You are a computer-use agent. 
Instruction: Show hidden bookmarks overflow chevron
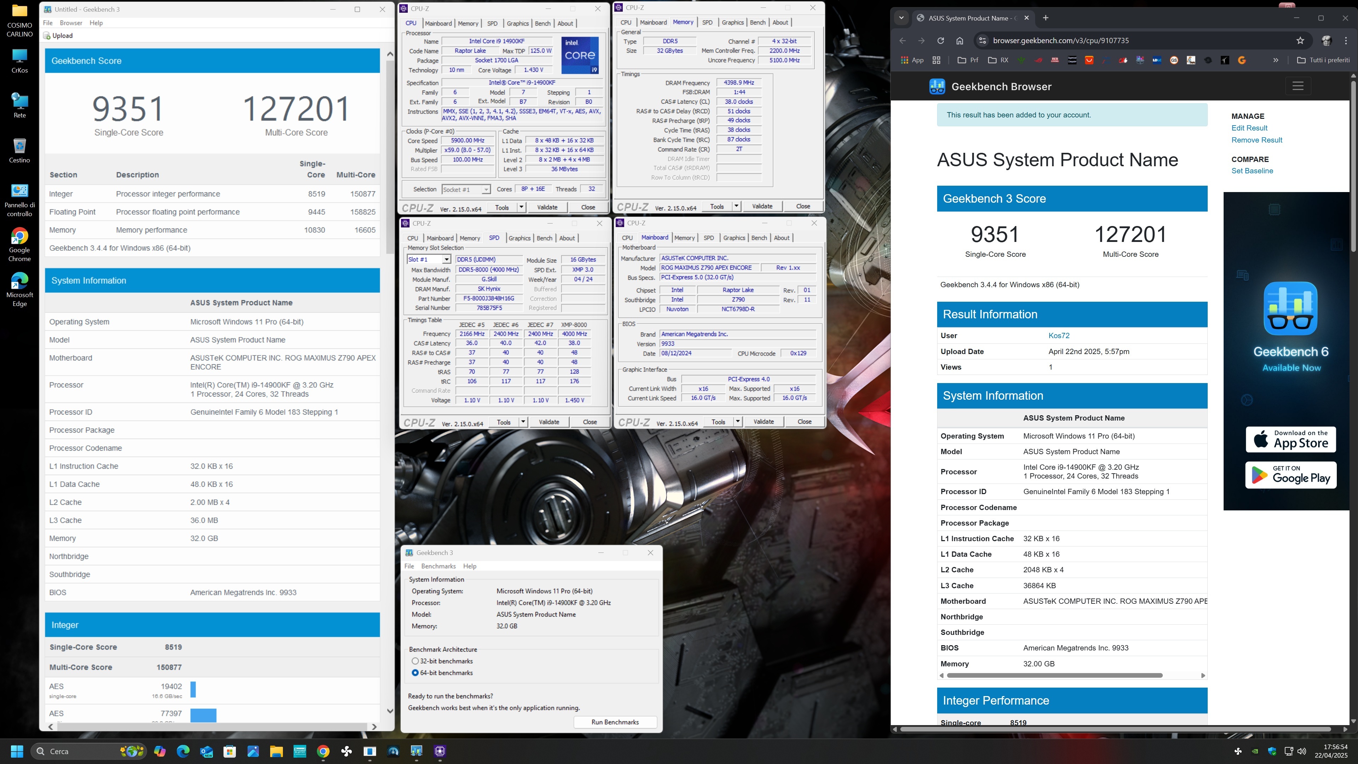(x=1276, y=60)
